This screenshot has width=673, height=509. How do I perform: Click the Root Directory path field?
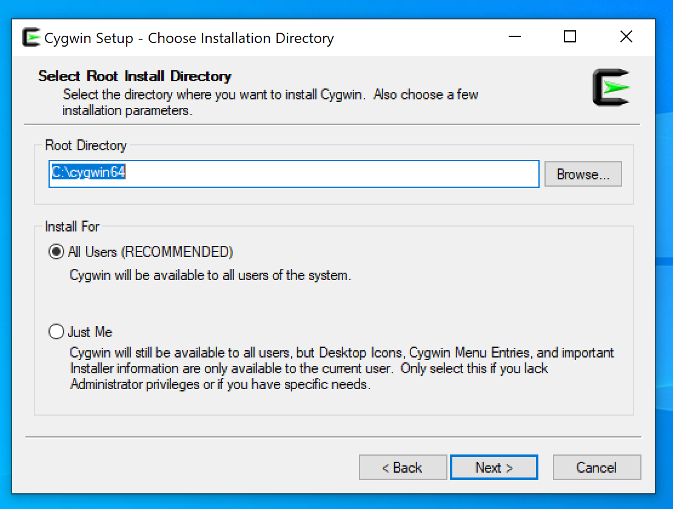[293, 174]
